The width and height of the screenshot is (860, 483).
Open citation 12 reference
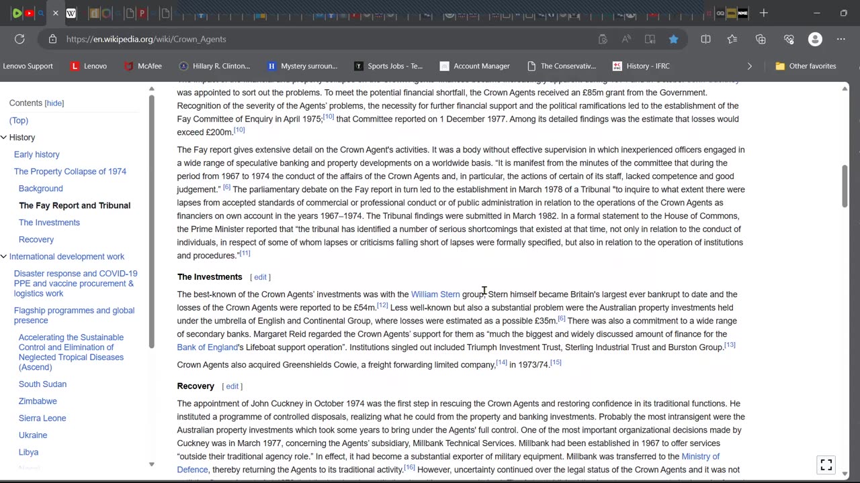click(x=382, y=305)
